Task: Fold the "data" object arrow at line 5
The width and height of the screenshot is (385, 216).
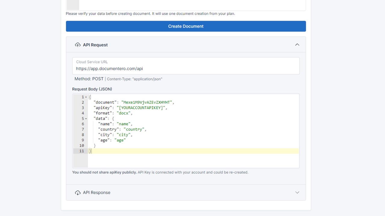Action: point(86,119)
